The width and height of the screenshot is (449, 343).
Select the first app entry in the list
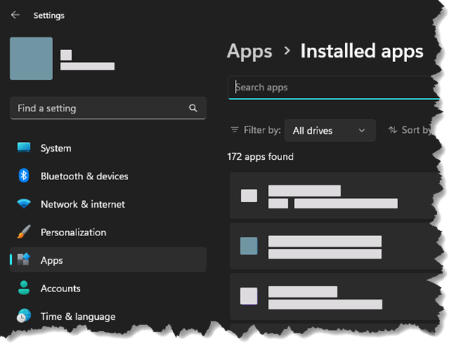(x=335, y=196)
